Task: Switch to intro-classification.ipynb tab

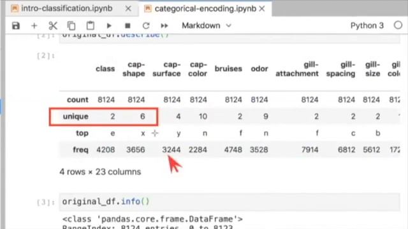Action: tap(67, 8)
